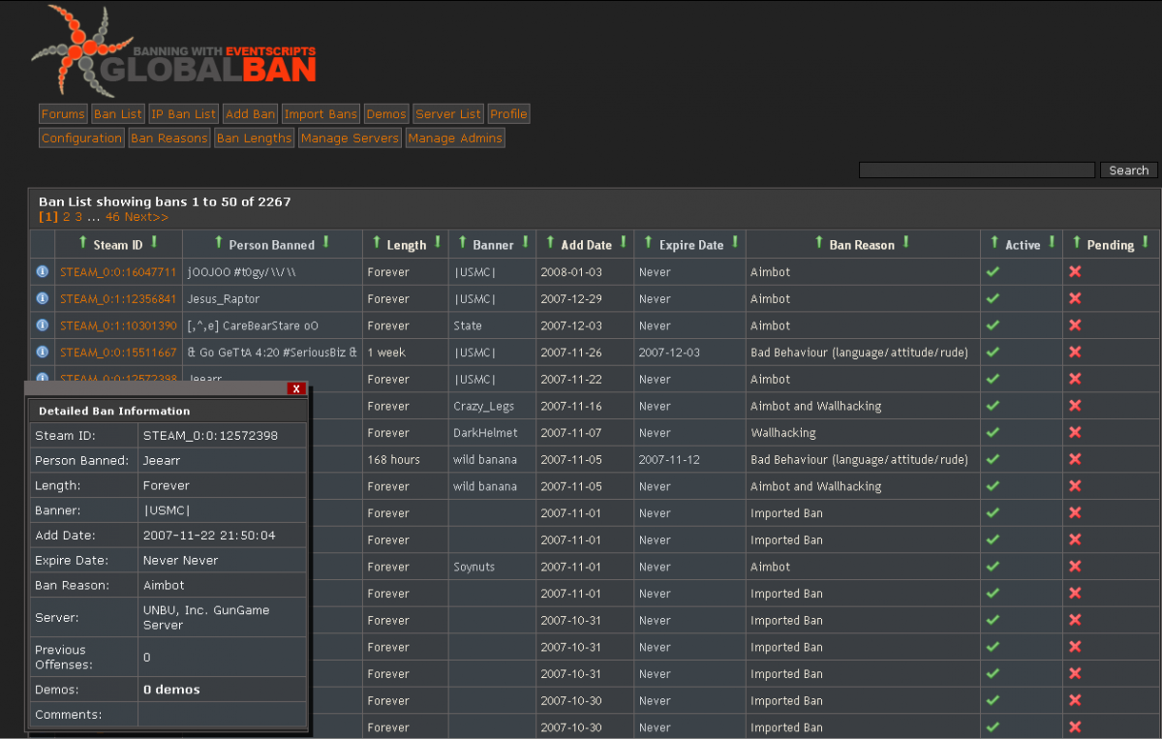Click popup Add Date 2007-11-22 21:50:04
Viewport: 1162px width, 739px height.
(x=209, y=536)
